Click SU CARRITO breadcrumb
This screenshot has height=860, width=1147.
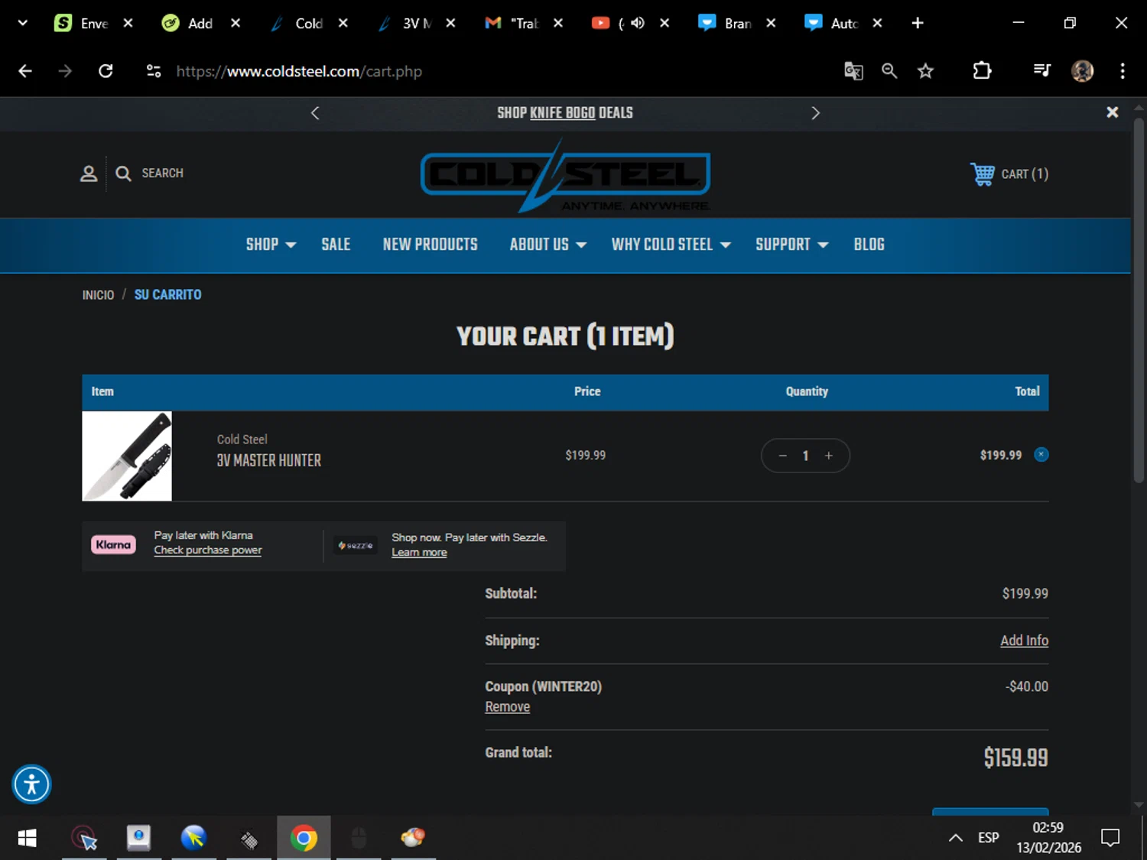coord(167,295)
